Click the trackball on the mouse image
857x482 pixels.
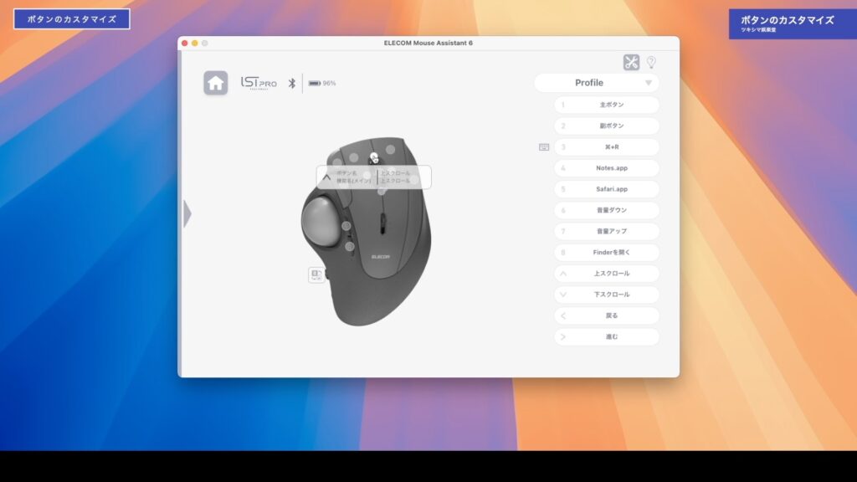pos(321,220)
